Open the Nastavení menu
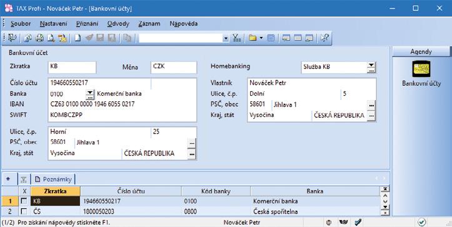Screen dimensions: 452x227 point(53,24)
